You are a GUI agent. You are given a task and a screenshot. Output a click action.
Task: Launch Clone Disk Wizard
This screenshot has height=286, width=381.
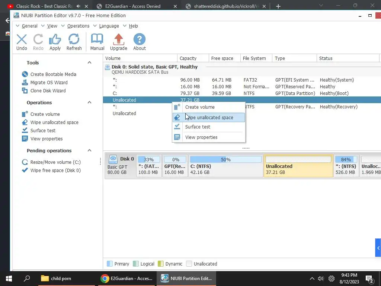click(x=44, y=91)
